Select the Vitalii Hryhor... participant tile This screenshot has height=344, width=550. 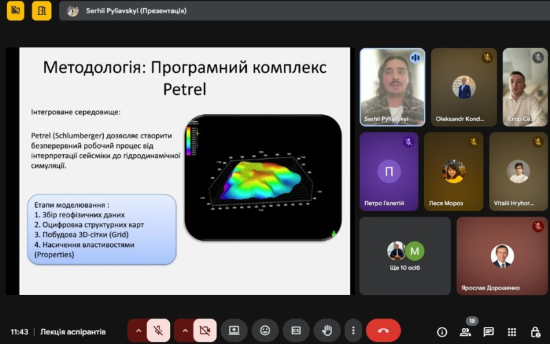click(518, 171)
